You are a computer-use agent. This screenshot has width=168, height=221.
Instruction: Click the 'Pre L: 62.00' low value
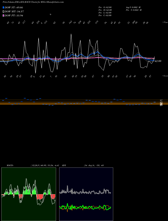point(105,13)
